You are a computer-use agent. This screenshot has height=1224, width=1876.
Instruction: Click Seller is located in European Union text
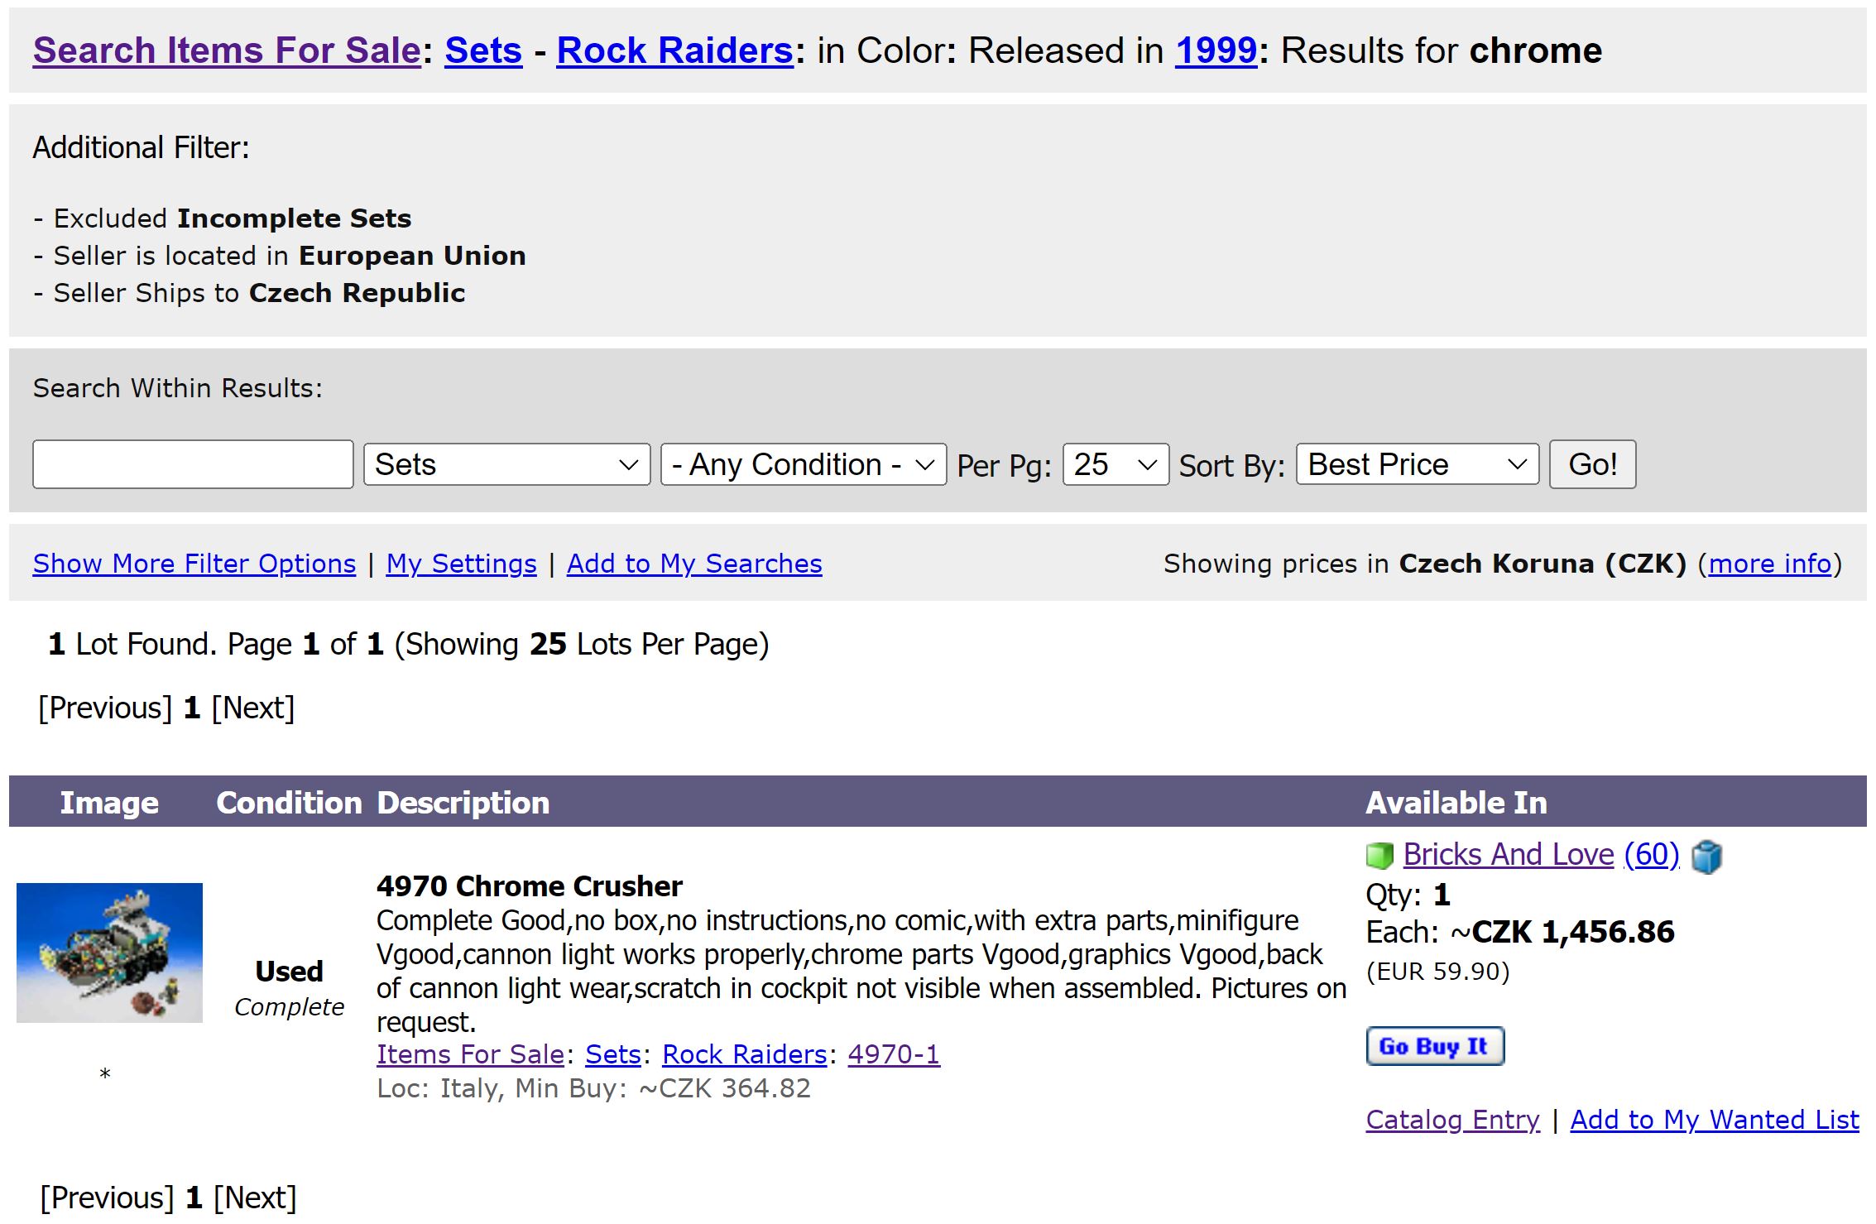coord(280,256)
